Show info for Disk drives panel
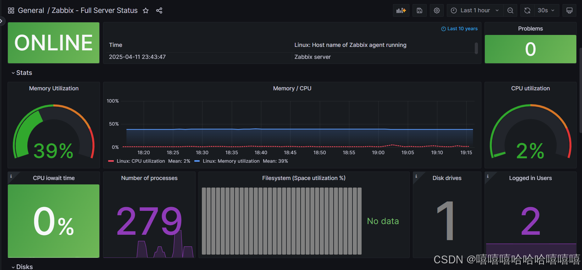Screen dimensions: 582x270 tap(416, 176)
